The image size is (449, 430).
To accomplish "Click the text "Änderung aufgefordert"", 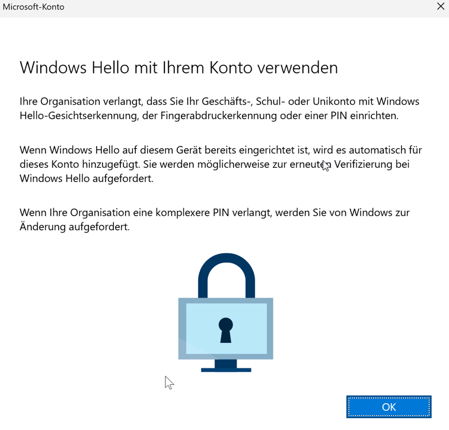I will pos(74,227).
